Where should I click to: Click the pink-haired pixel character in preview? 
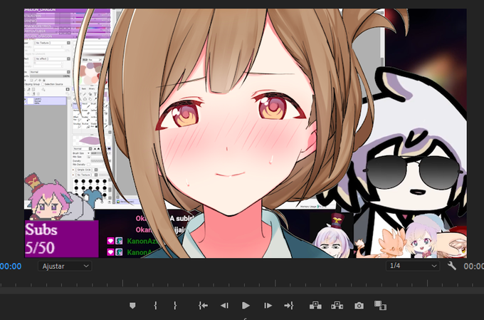pos(49,198)
